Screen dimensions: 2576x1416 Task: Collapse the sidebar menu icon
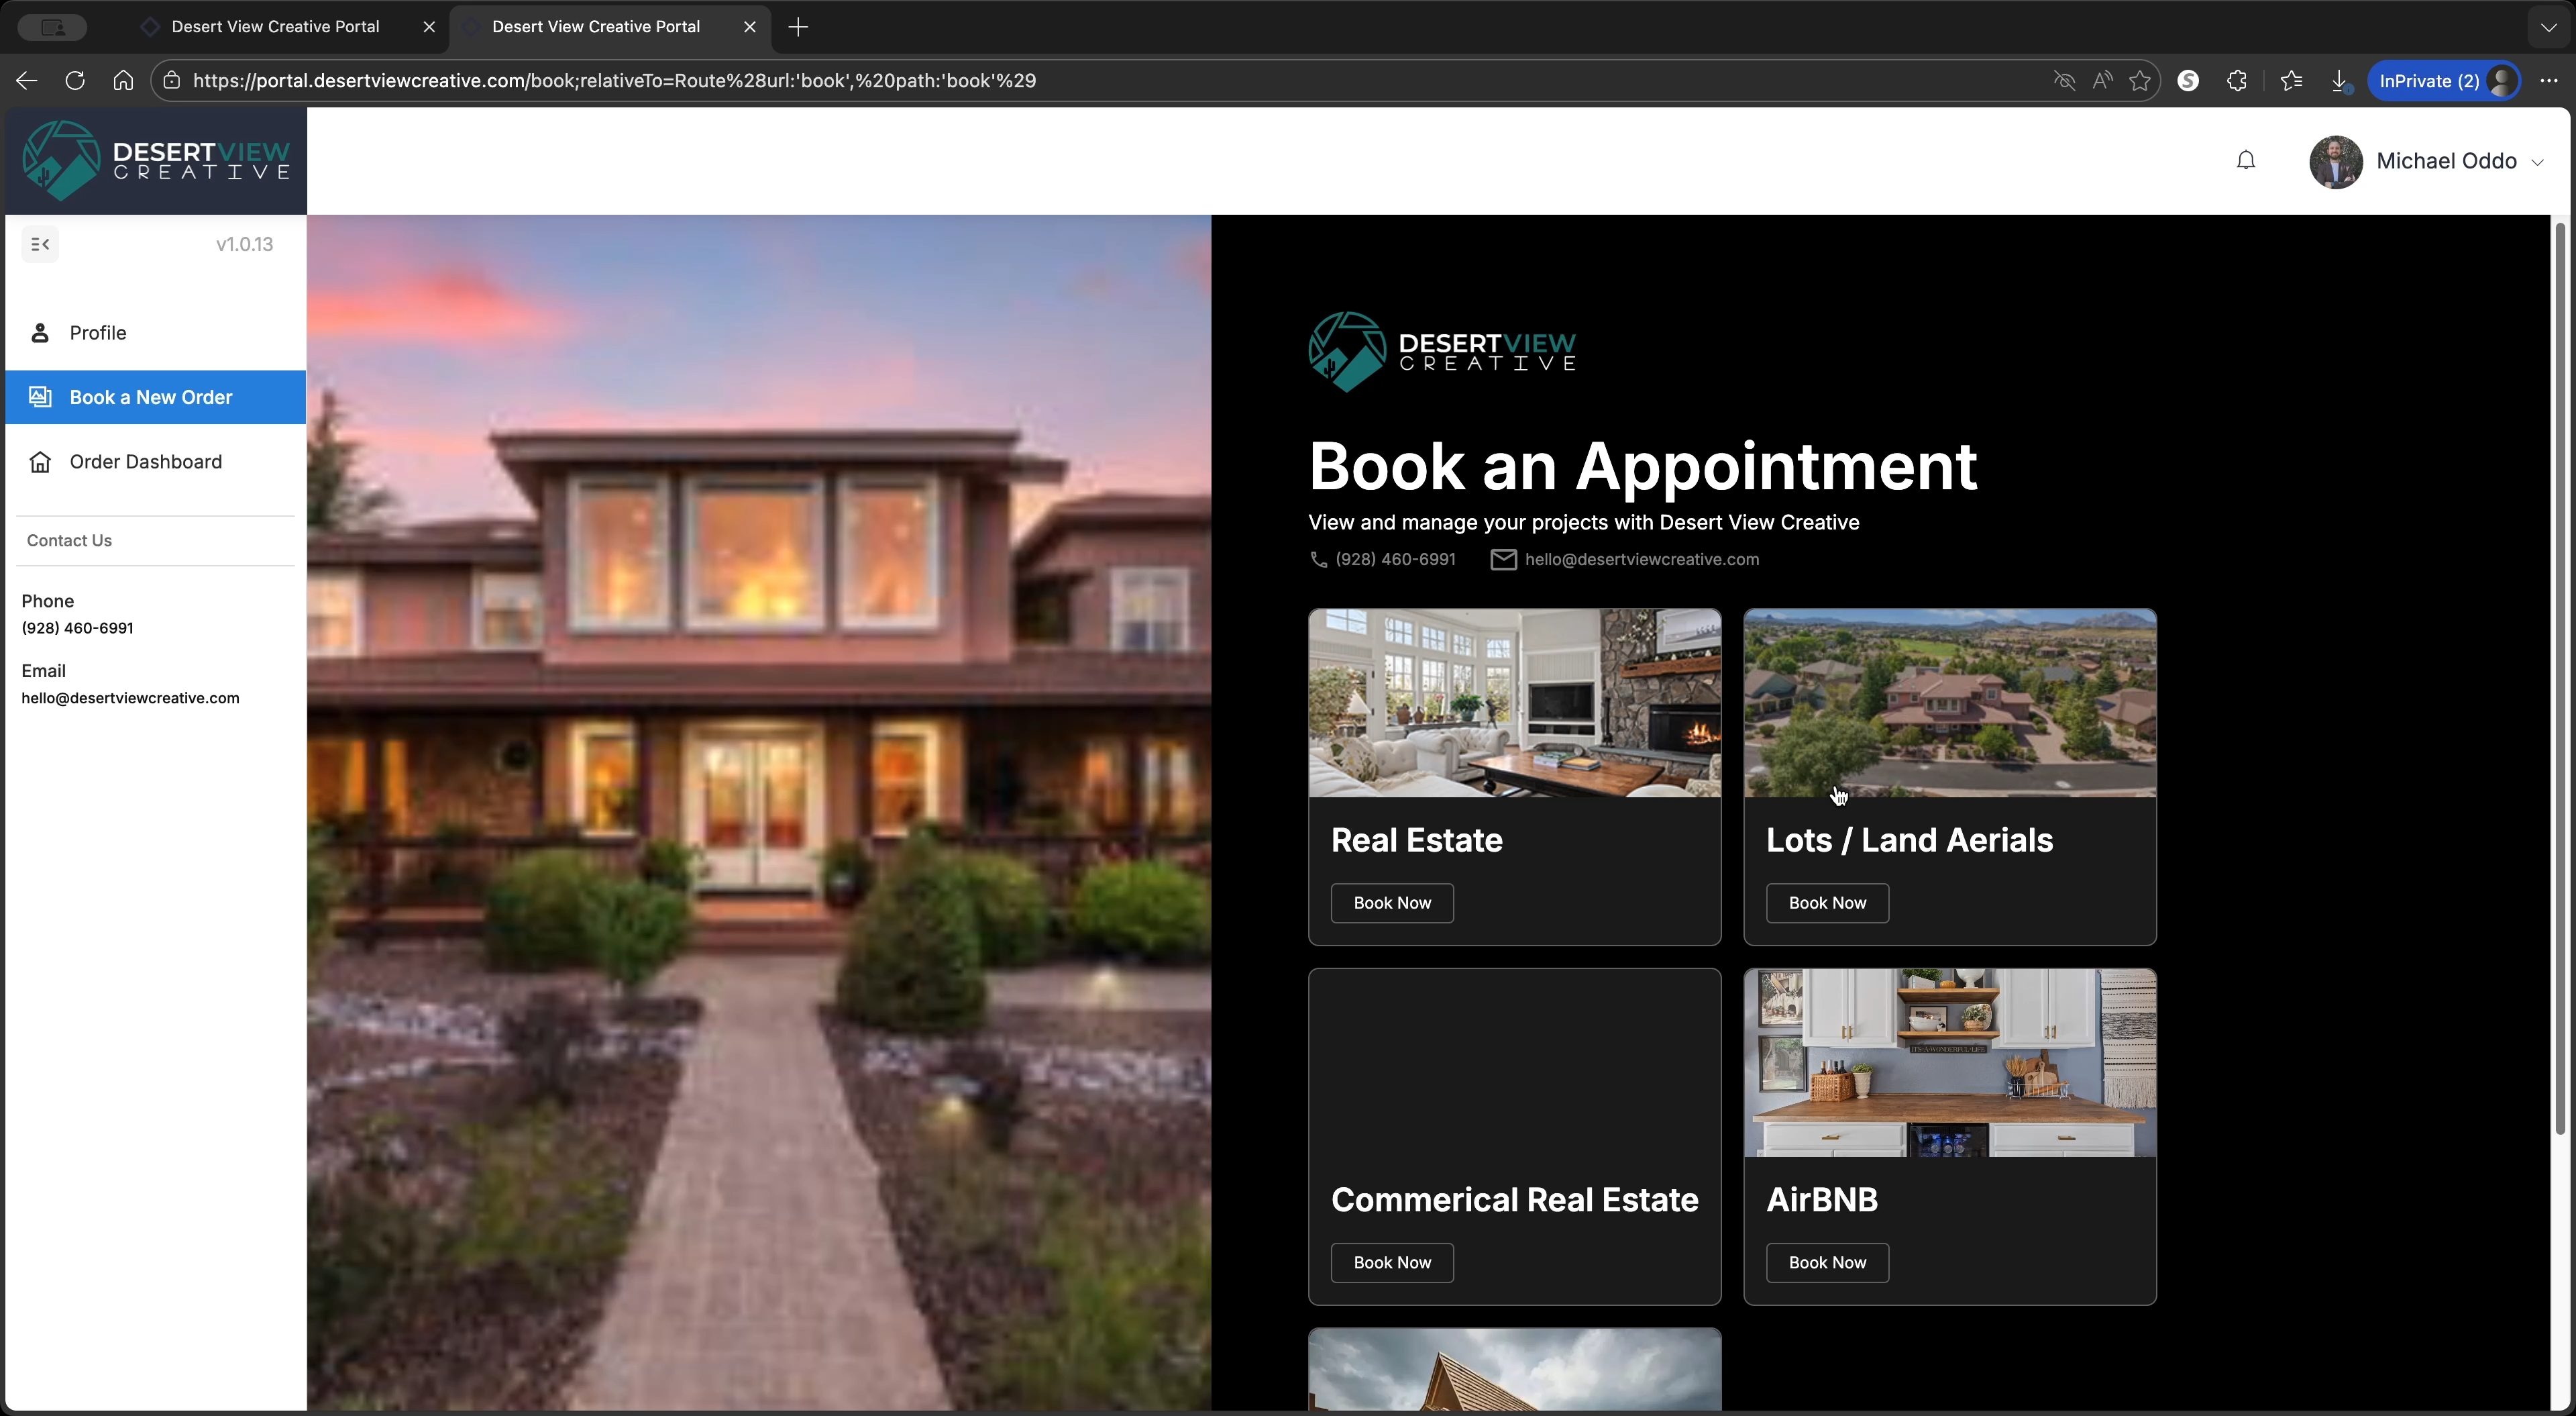40,244
